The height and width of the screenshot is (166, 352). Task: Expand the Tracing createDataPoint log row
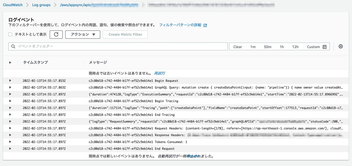click(x=10, y=108)
